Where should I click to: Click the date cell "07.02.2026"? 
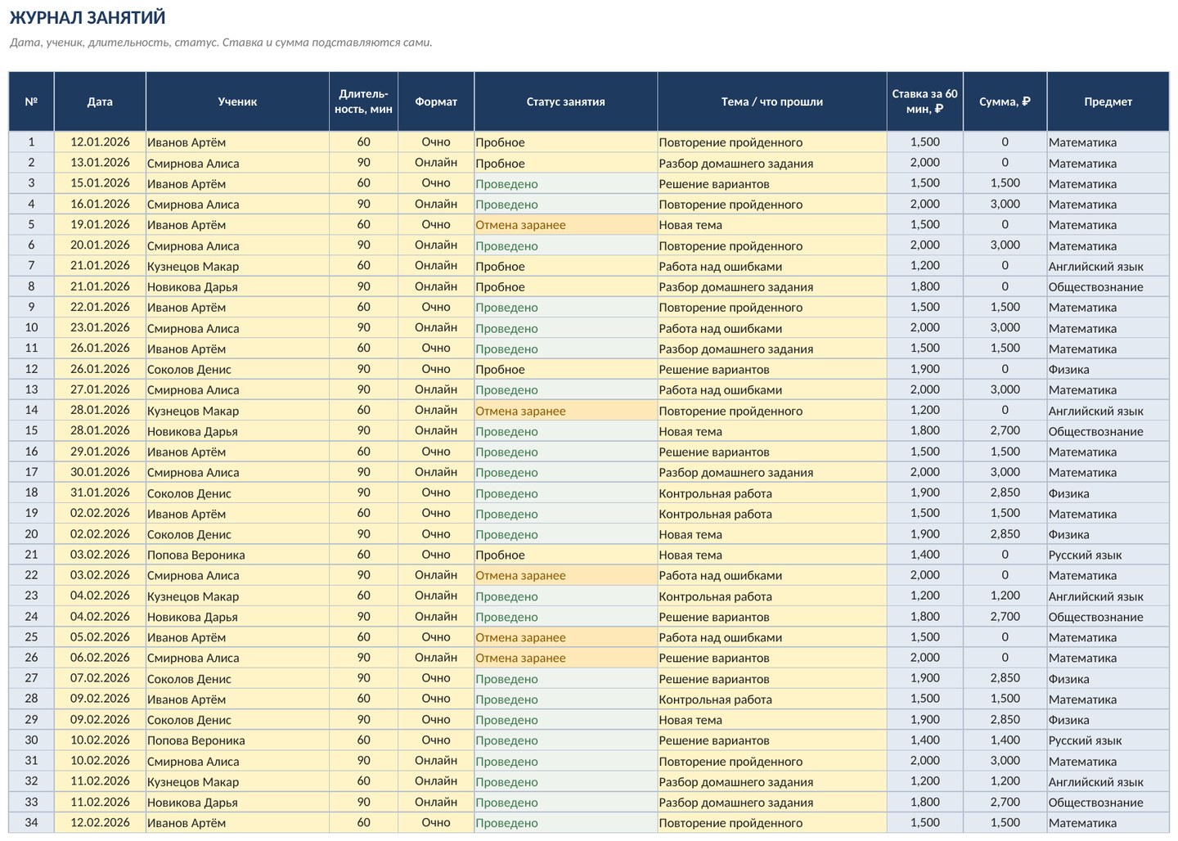tap(100, 678)
